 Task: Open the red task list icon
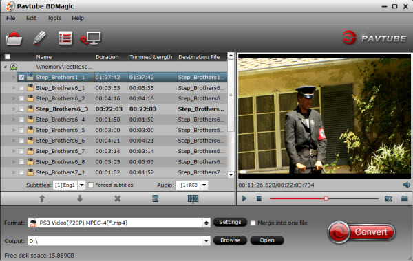pyautogui.click(x=65, y=38)
